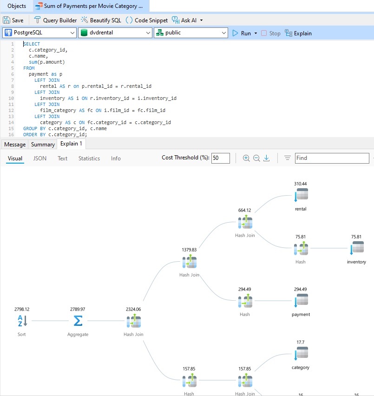Click the 'payment as p' line
This screenshot has height=396, width=374.
coord(46,74)
